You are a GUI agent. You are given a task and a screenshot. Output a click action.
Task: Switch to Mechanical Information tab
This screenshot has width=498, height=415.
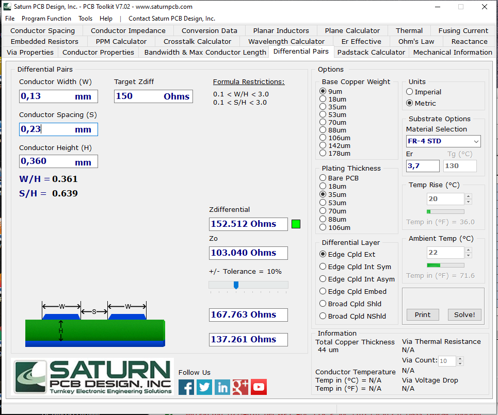pyautogui.click(x=453, y=53)
